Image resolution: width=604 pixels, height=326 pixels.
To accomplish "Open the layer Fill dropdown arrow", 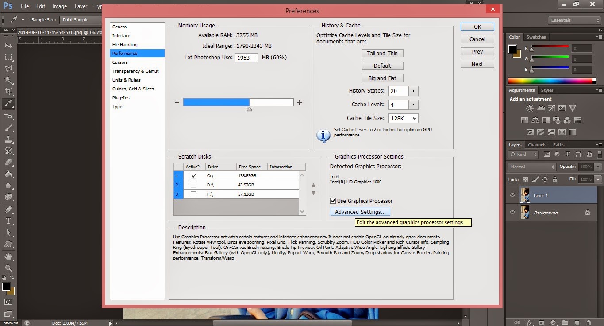I will 598,179.
